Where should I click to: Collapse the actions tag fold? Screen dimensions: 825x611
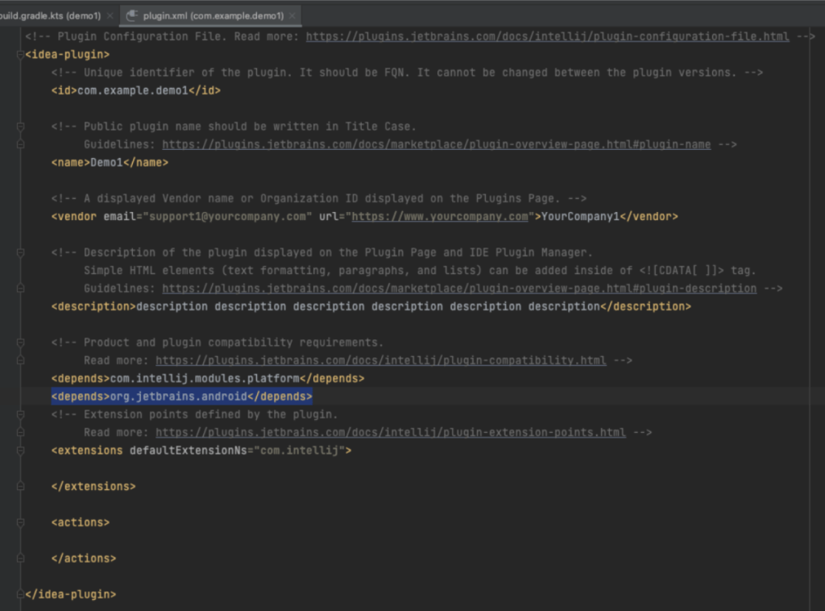point(20,522)
